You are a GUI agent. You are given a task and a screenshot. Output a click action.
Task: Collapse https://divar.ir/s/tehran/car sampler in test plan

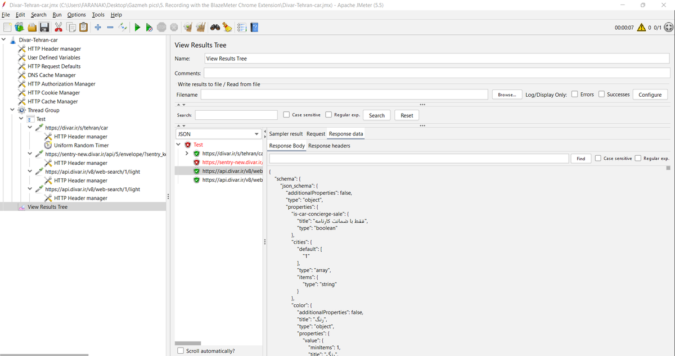tap(30, 128)
